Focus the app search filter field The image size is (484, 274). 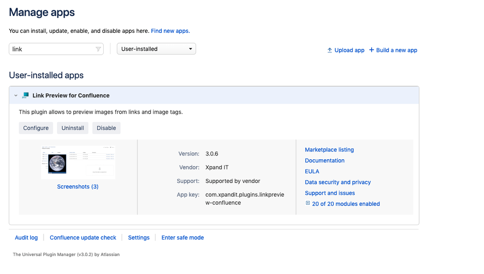(x=51, y=49)
